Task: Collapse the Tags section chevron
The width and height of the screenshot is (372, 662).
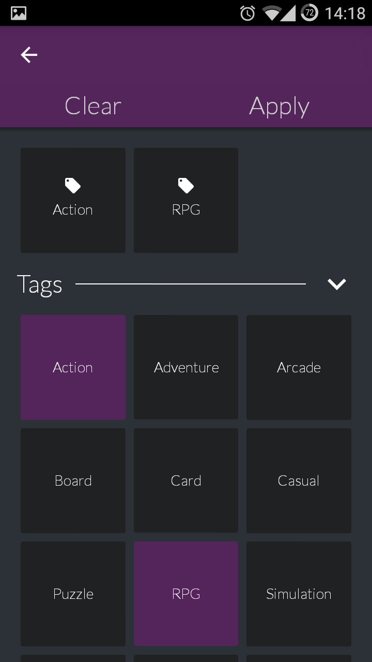Action: (x=336, y=284)
